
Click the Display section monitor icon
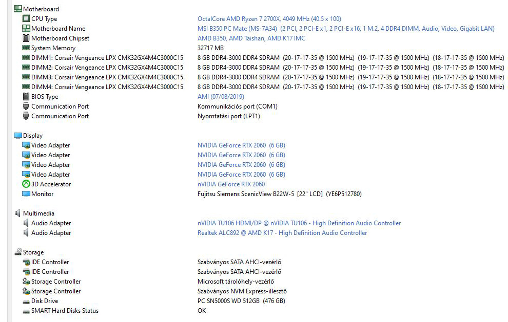tap(18, 136)
